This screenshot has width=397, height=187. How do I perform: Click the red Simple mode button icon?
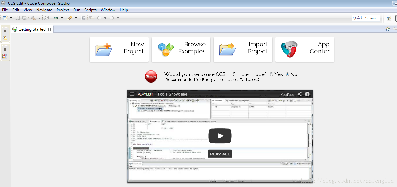151,76
